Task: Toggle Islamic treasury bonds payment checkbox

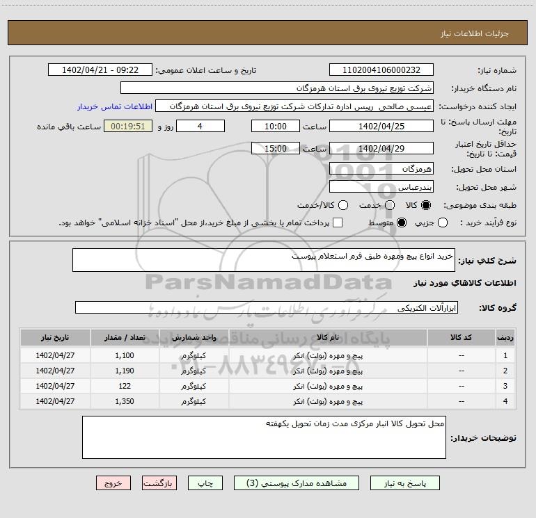Action: pos(338,222)
